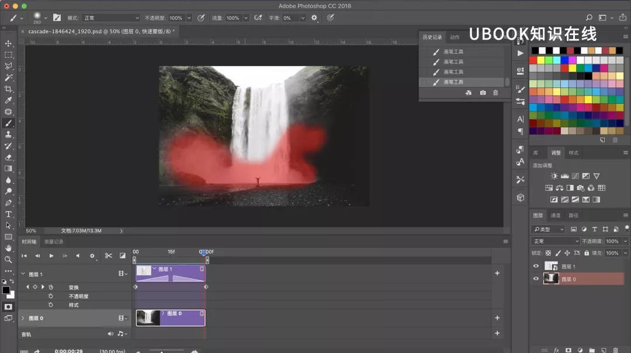Open the brush blend mode dropdown
This screenshot has width=631, height=353.
click(111, 18)
